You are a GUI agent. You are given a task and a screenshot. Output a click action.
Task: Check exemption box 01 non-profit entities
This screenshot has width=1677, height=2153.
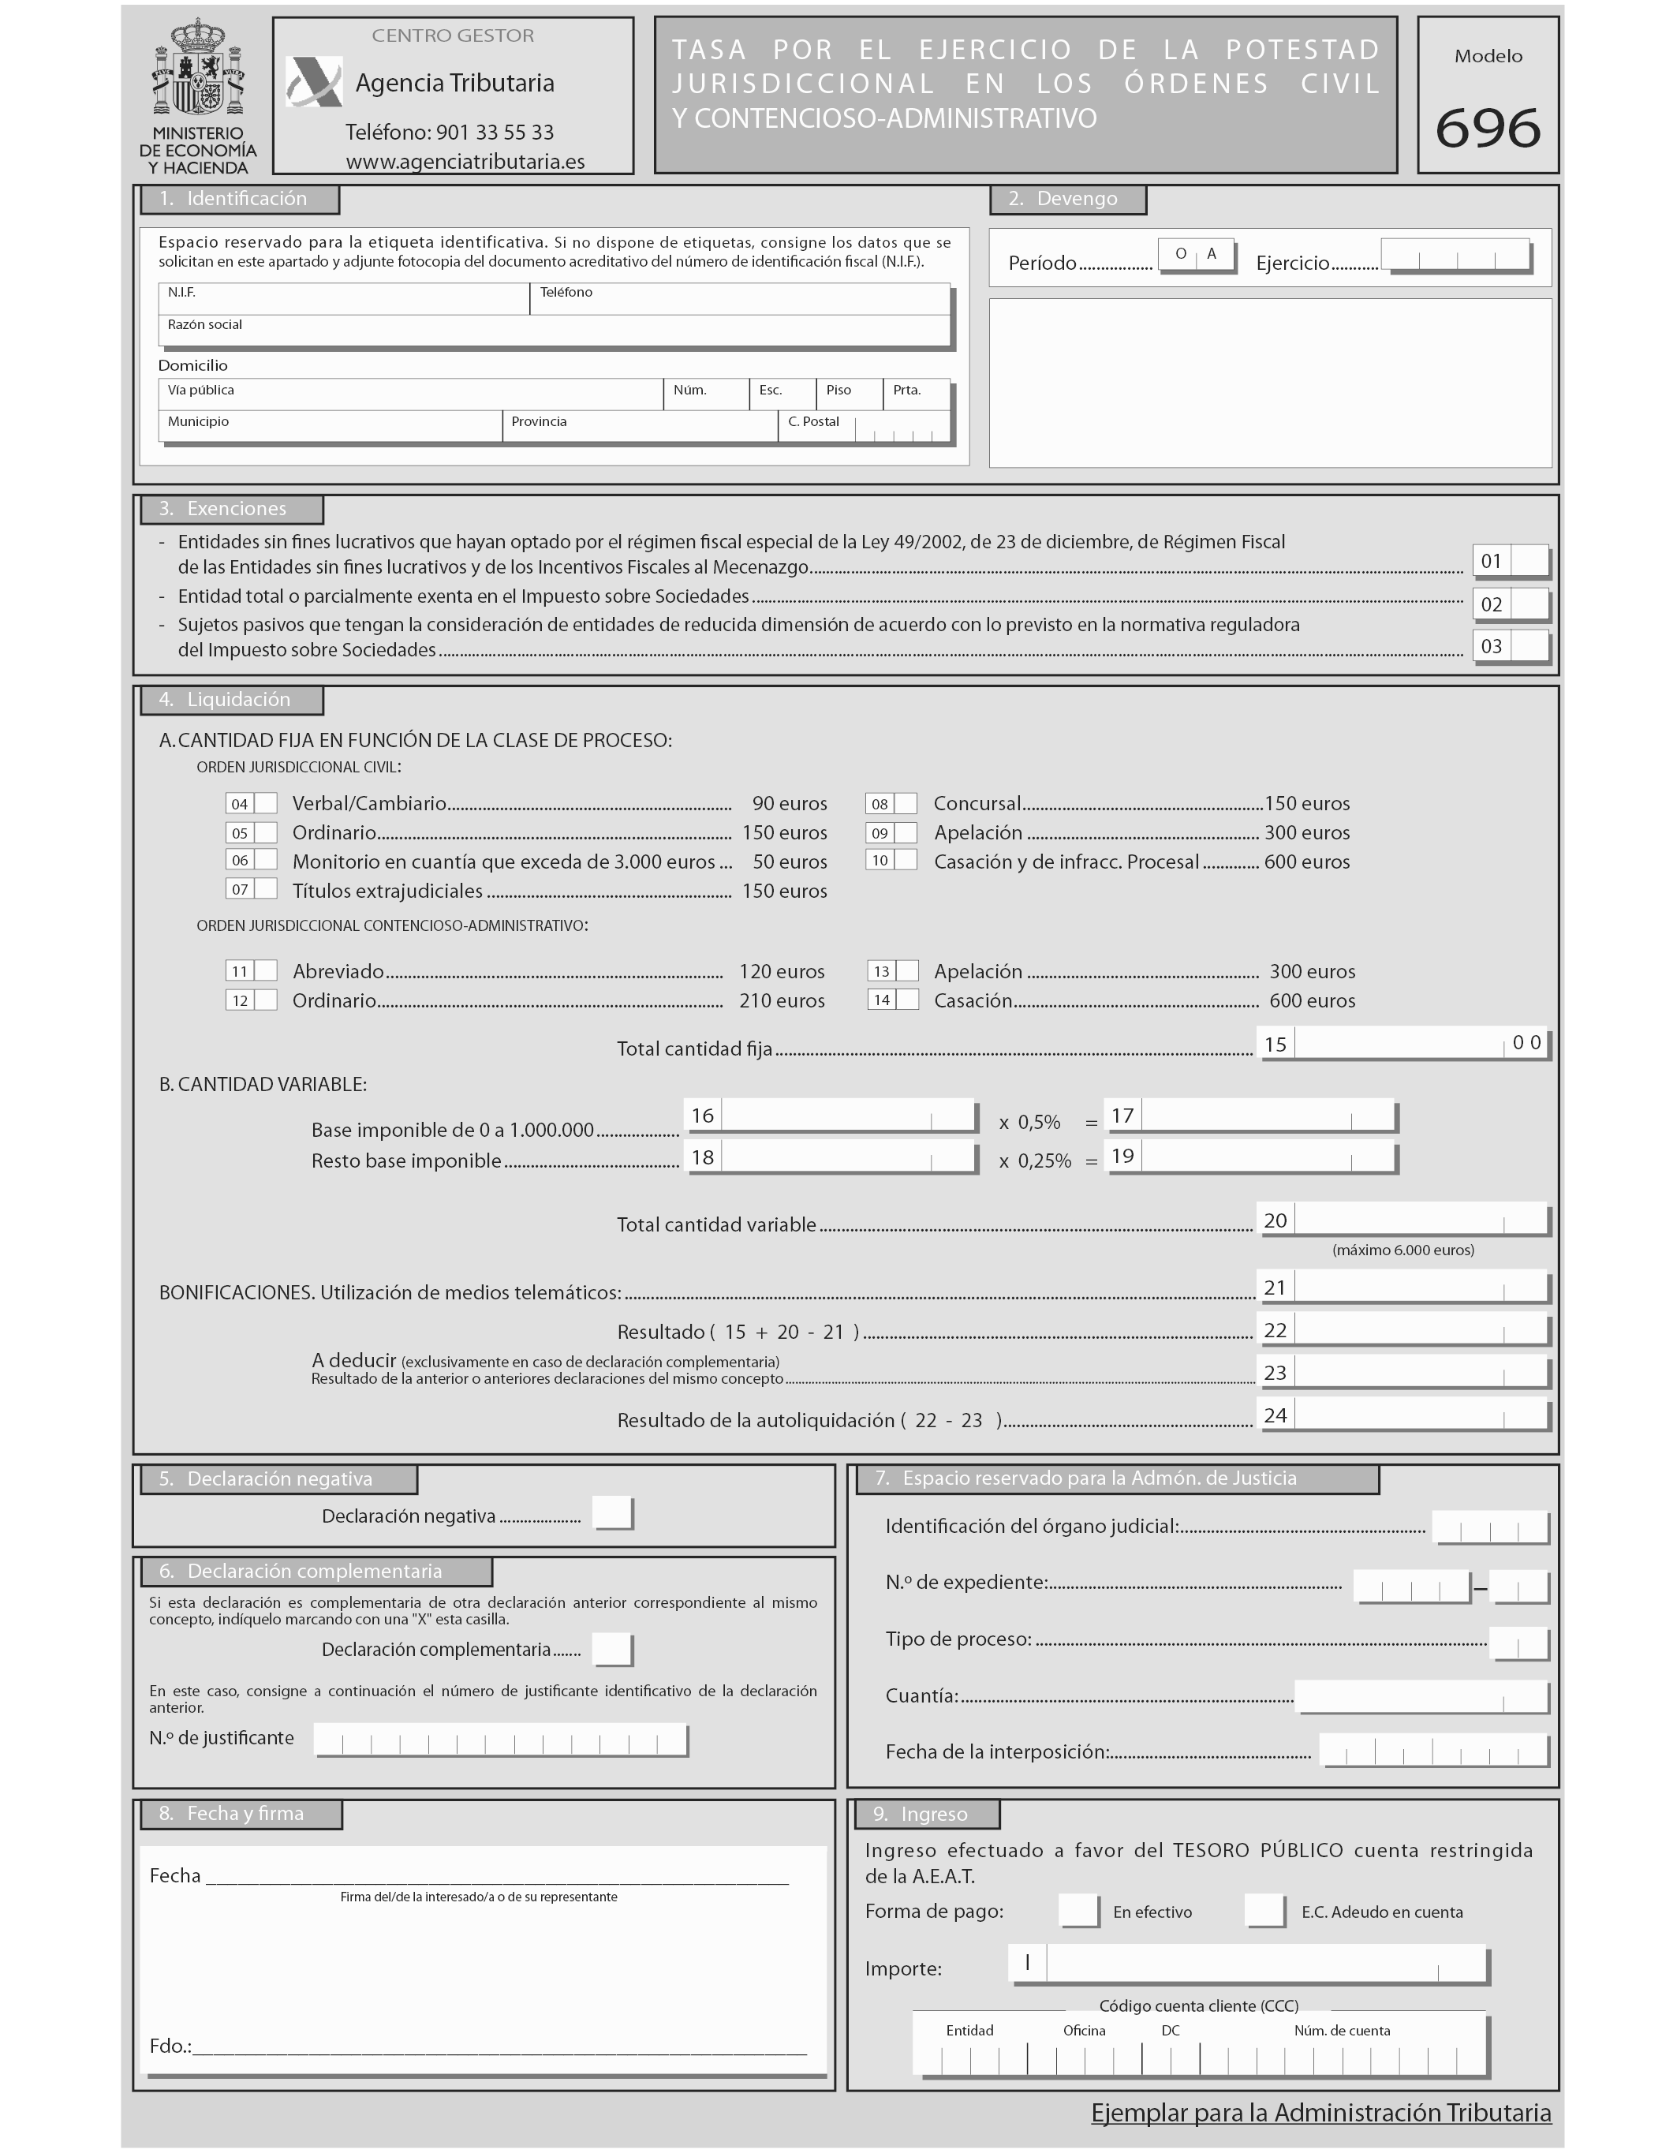(1529, 560)
